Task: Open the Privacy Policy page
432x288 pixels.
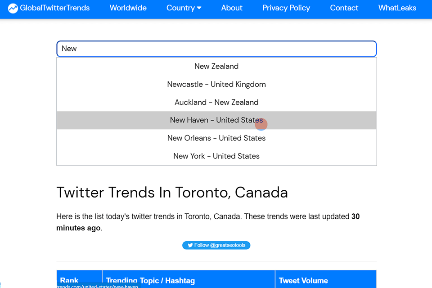Action: click(x=286, y=8)
